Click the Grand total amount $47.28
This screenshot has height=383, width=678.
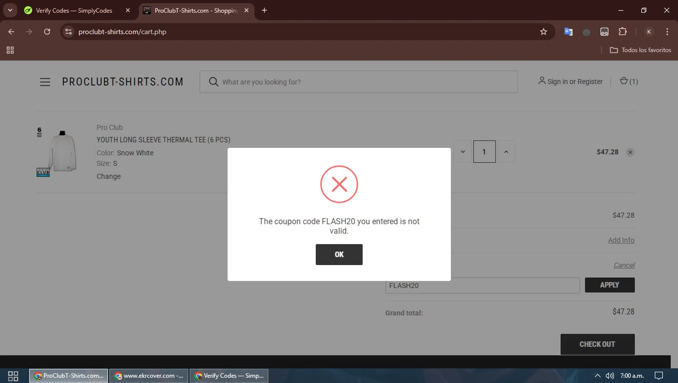tap(623, 312)
